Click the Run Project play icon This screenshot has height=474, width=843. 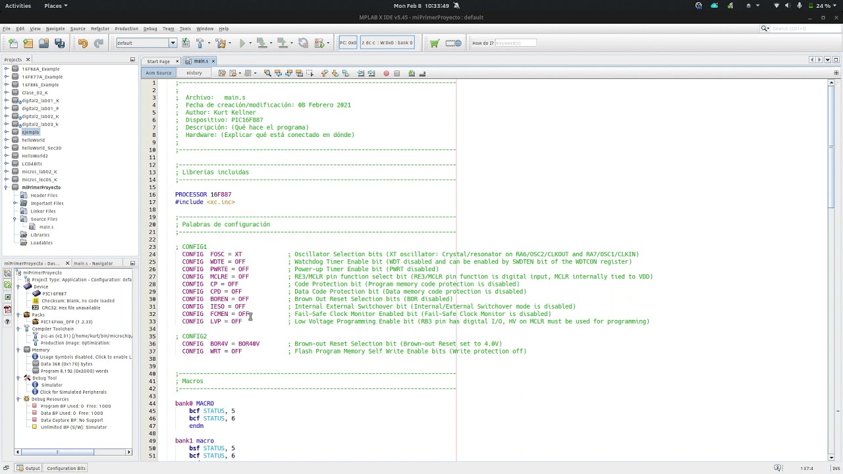tap(242, 43)
